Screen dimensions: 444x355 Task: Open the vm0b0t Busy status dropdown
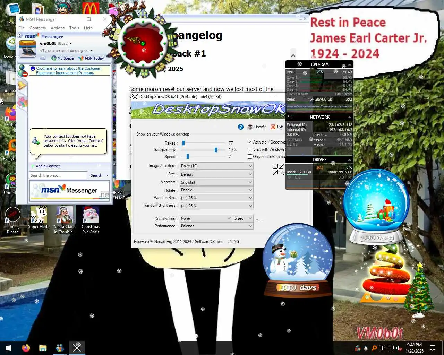pos(71,44)
